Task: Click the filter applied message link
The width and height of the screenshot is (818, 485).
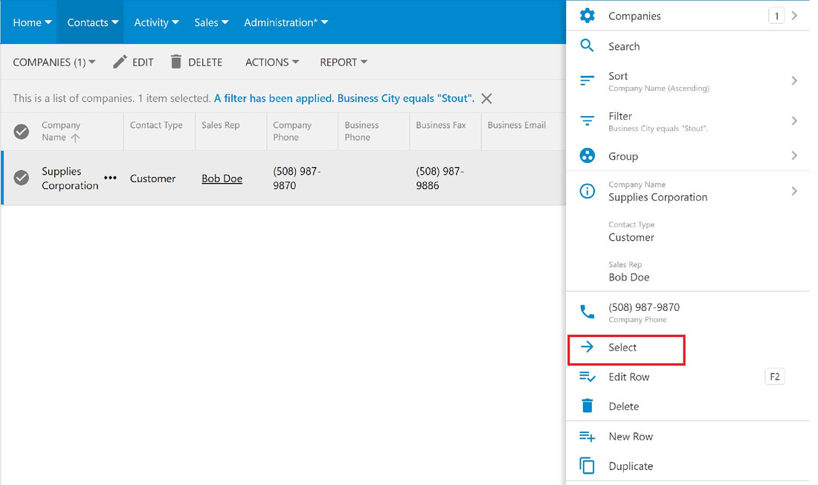Action: click(x=344, y=98)
